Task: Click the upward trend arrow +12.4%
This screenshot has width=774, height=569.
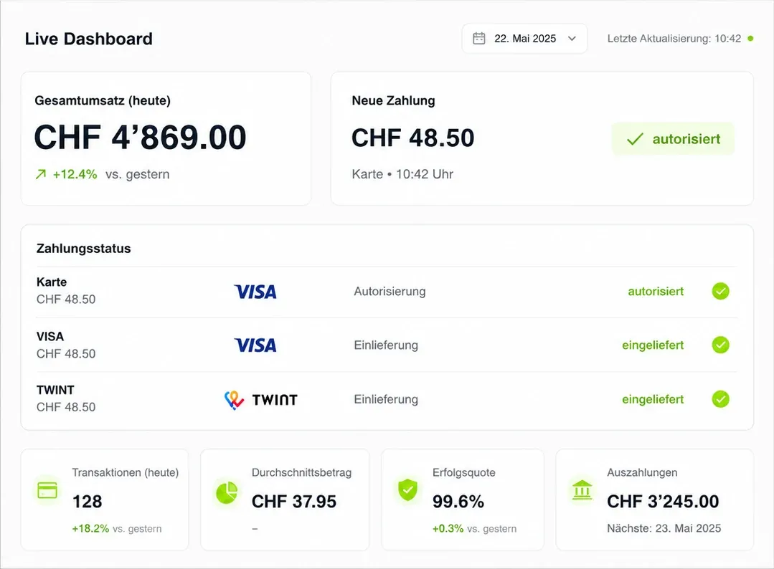Action: click(x=41, y=174)
